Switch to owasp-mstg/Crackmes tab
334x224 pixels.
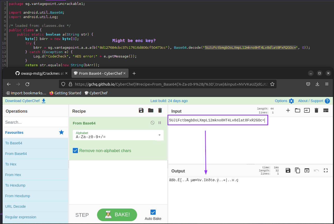point(42,73)
